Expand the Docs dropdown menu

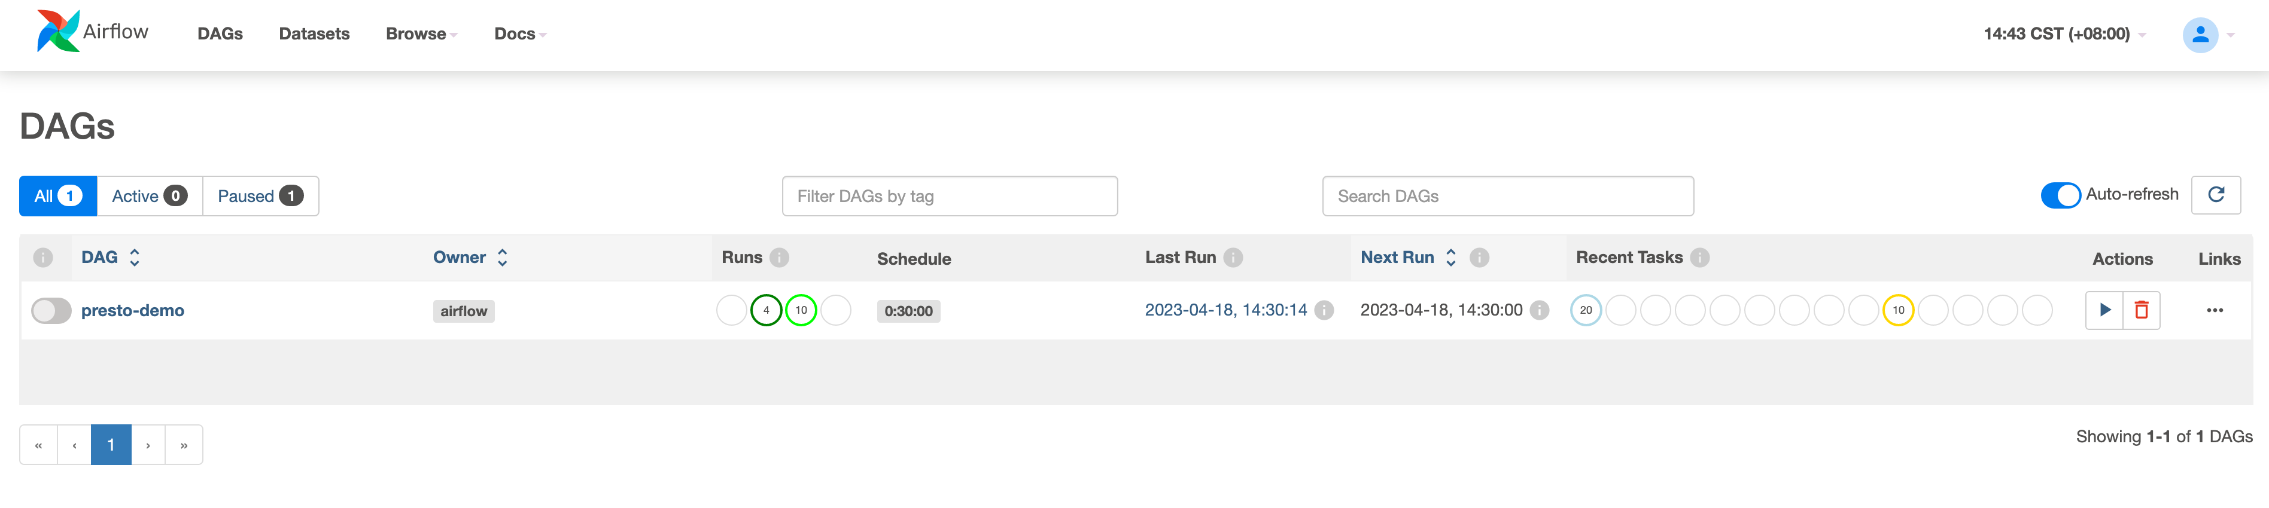pyautogui.click(x=520, y=33)
